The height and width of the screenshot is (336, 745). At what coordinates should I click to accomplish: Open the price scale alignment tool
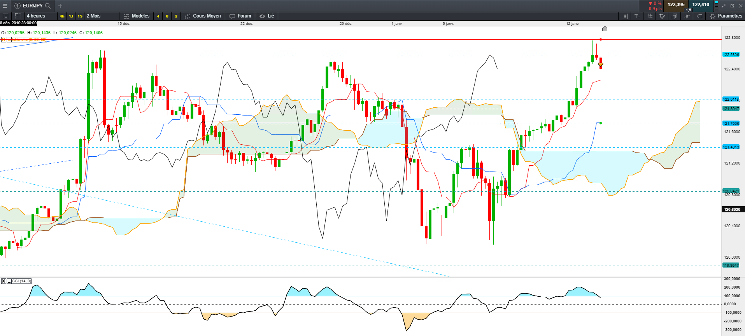tap(625, 16)
